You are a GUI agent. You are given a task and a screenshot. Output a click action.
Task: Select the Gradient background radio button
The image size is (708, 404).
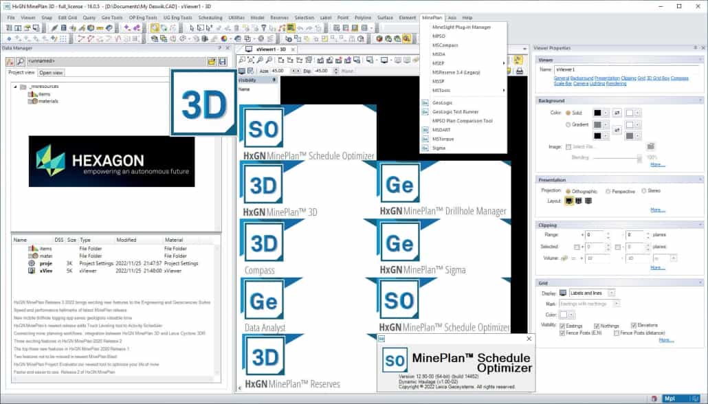(x=568, y=124)
